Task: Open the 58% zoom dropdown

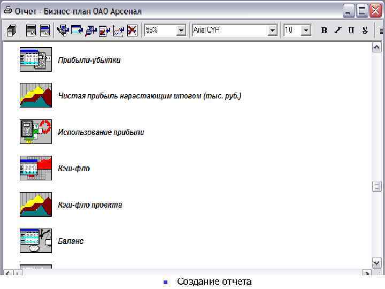Action: point(181,31)
